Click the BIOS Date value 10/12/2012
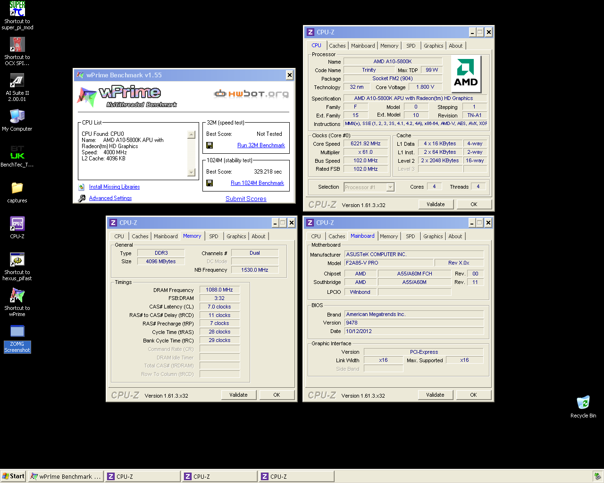604x483 pixels. [414, 331]
